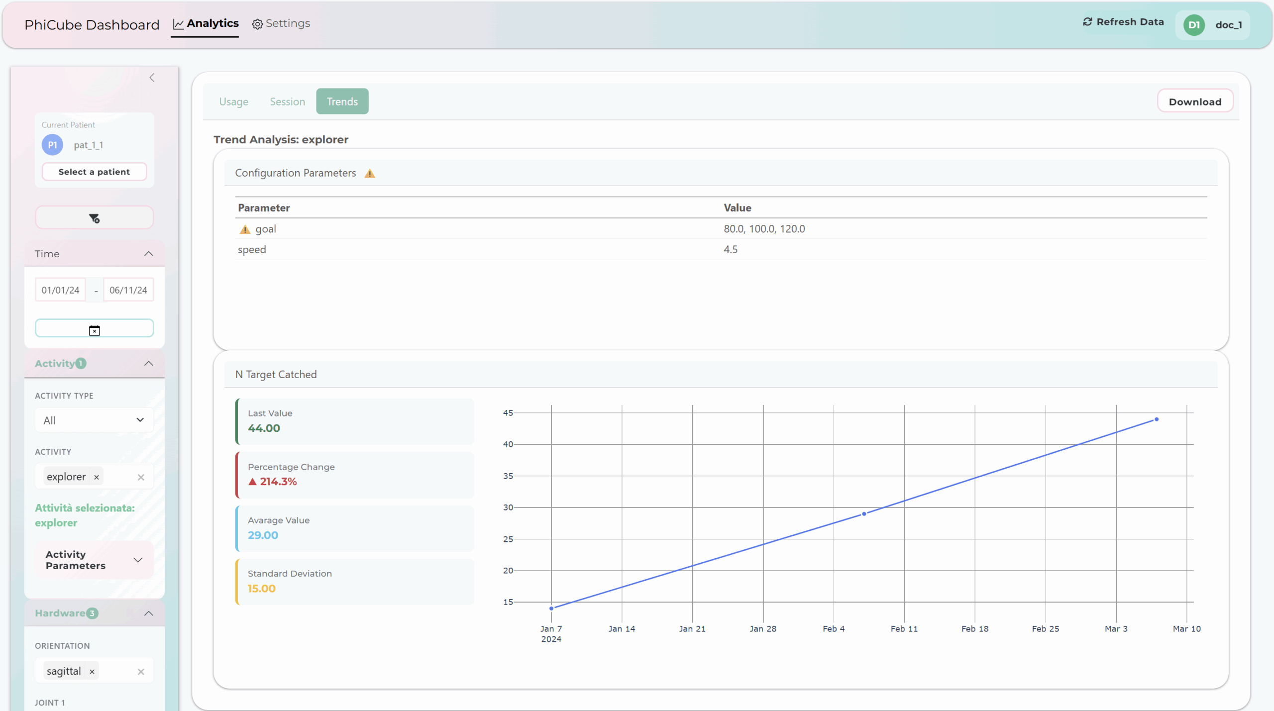This screenshot has height=711, width=1274.
Task: Open the Settings page
Action: 281,23
